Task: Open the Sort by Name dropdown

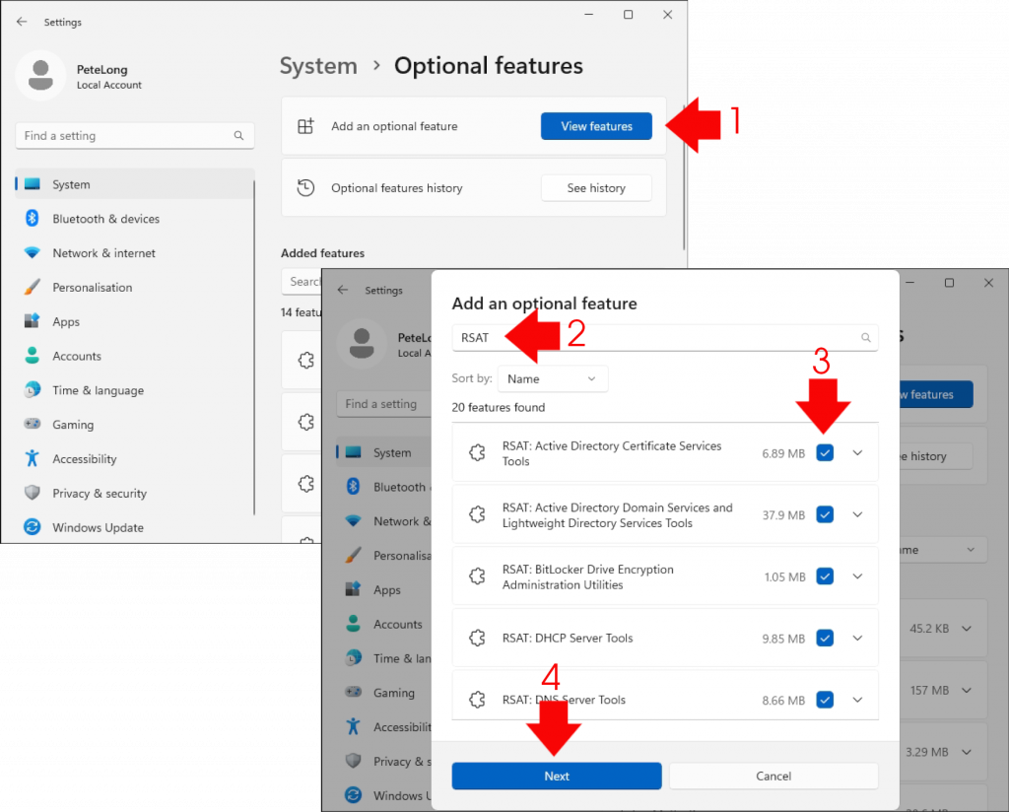Action: (x=552, y=378)
